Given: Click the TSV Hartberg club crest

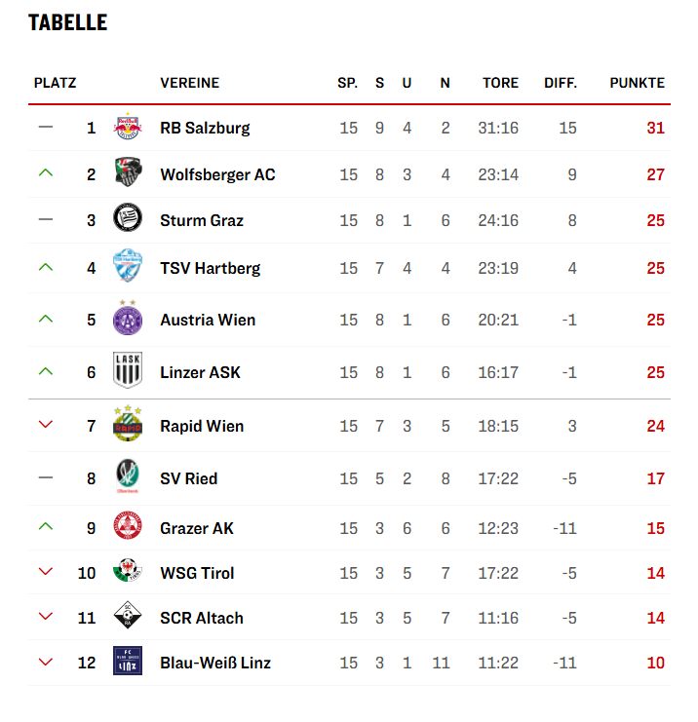Looking at the screenshot, I should (126, 267).
